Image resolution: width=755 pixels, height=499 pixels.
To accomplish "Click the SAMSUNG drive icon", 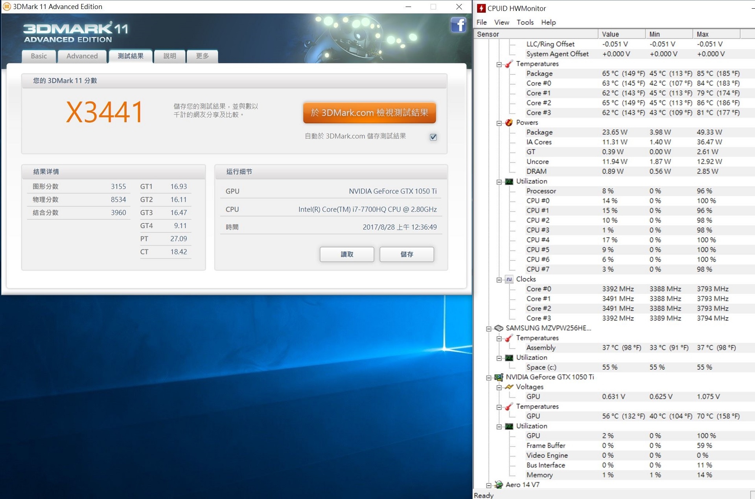I will tap(499, 328).
